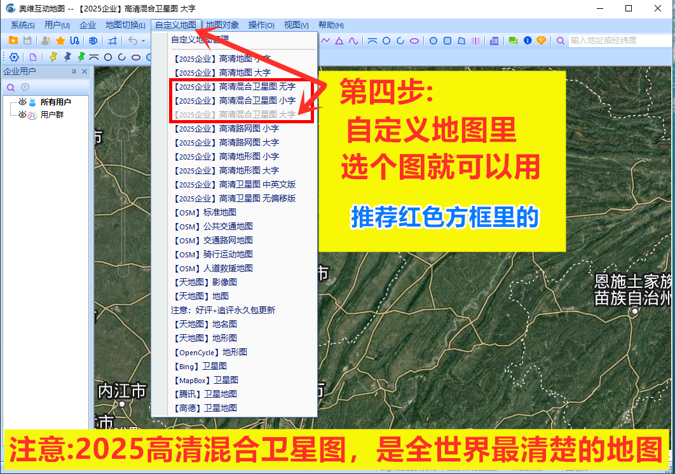Viewport: 675px width, 474px height.
Task: Click the orange VIP diamond icon
Action: pos(542,41)
